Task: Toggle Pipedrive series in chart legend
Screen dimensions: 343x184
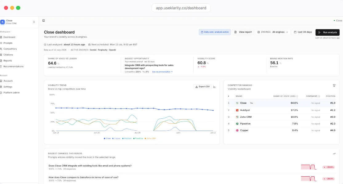Action: pyautogui.click(x=138, y=138)
